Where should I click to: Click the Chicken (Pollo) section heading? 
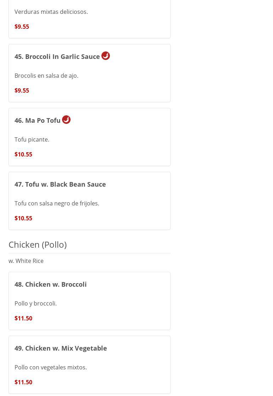click(x=38, y=244)
